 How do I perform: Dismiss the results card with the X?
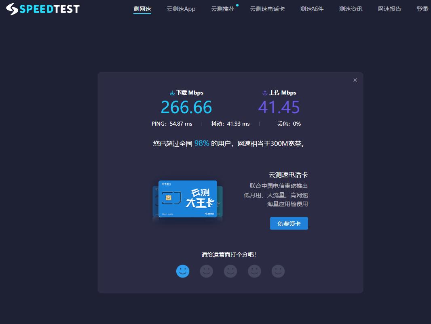point(355,80)
